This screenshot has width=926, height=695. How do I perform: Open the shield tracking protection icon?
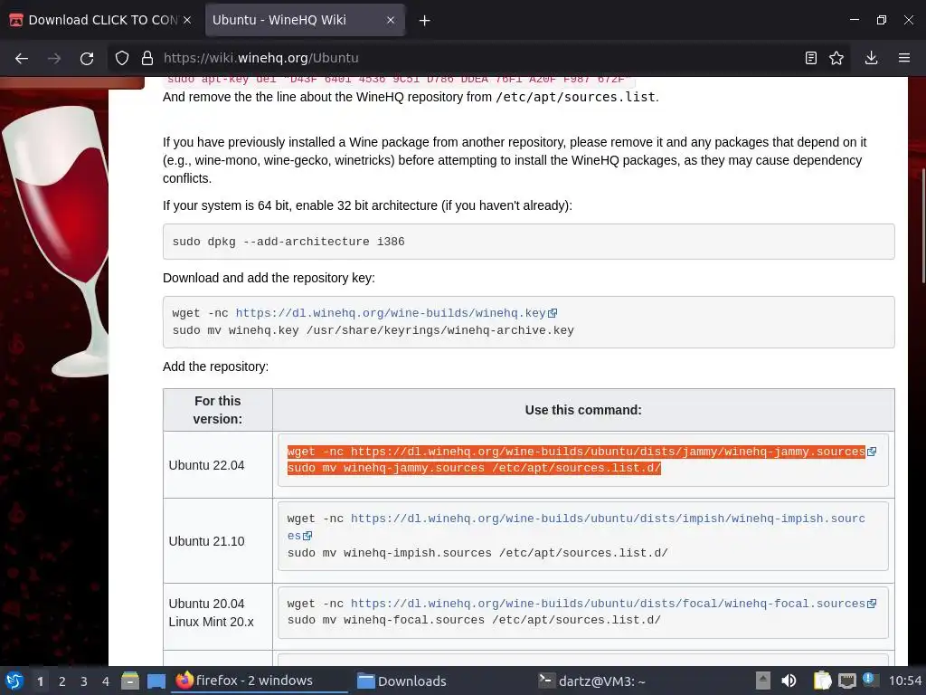(x=122, y=58)
